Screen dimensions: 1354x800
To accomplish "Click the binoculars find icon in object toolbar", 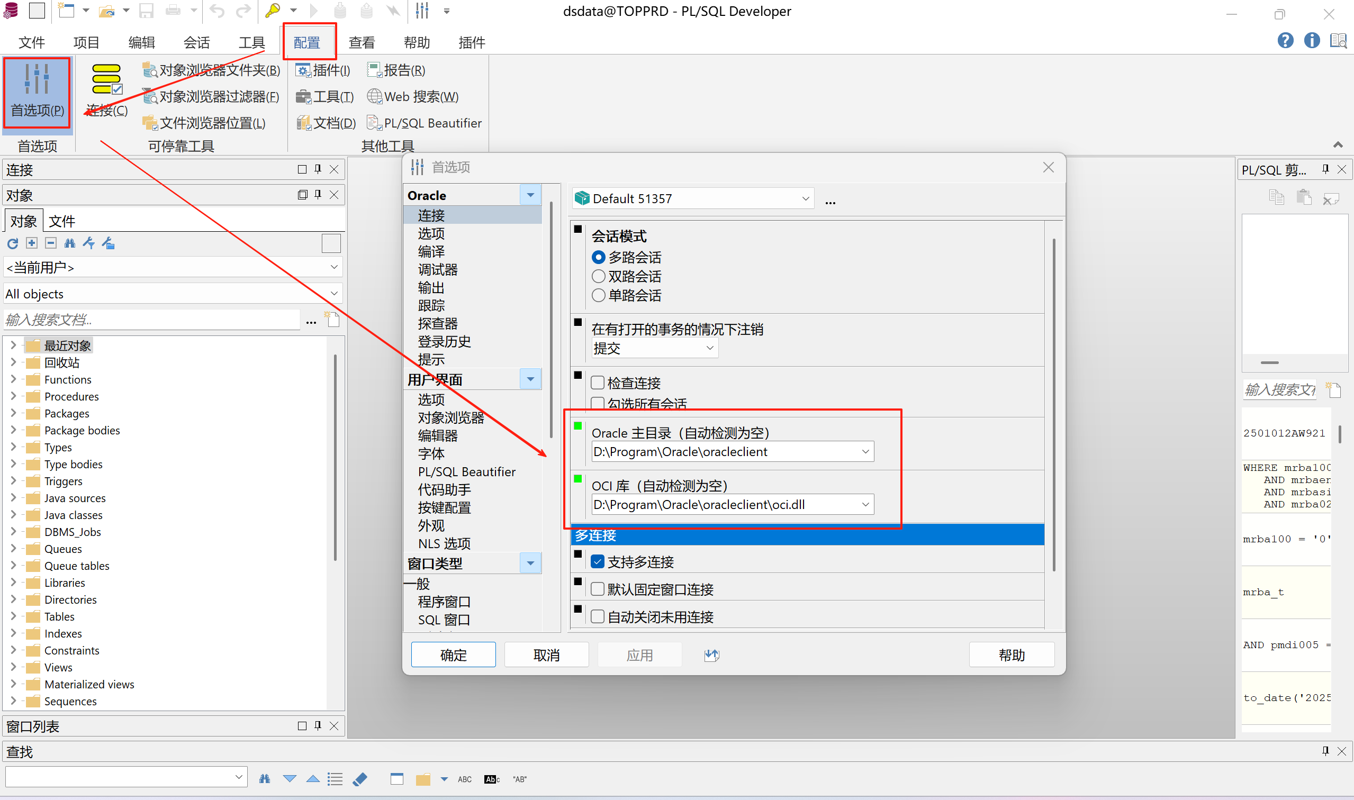I will point(69,244).
